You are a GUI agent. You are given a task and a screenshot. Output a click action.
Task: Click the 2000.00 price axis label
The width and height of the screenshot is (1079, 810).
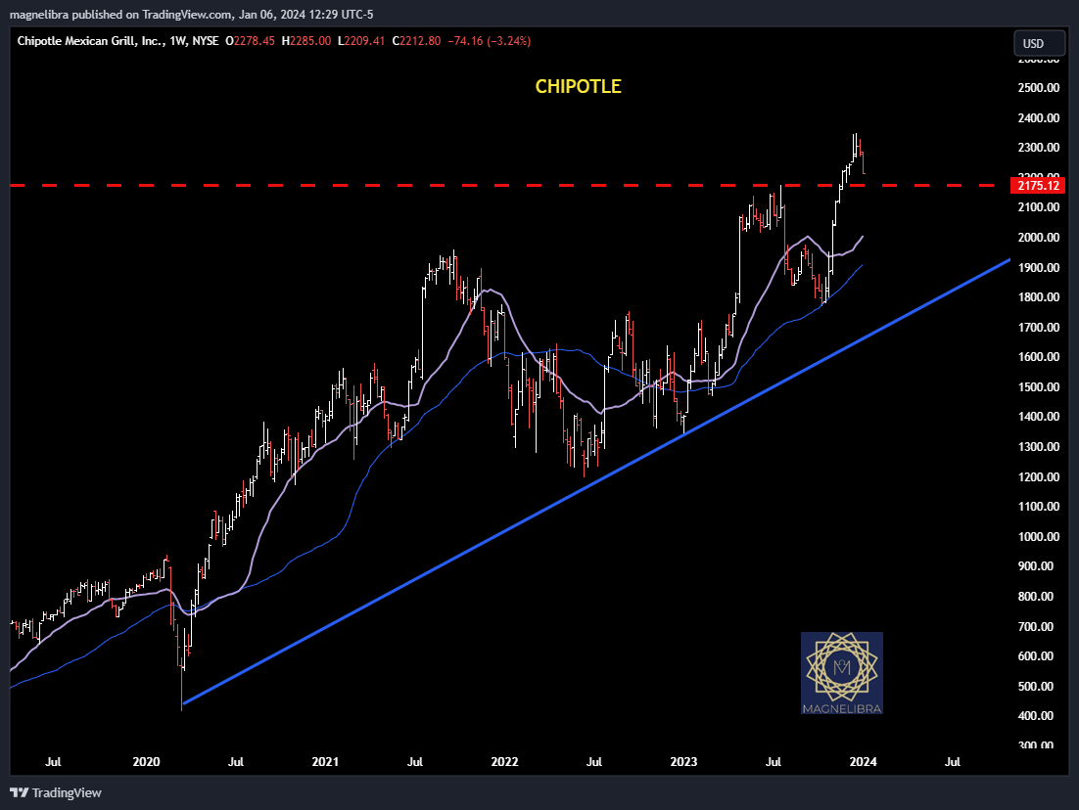[x=1039, y=237]
